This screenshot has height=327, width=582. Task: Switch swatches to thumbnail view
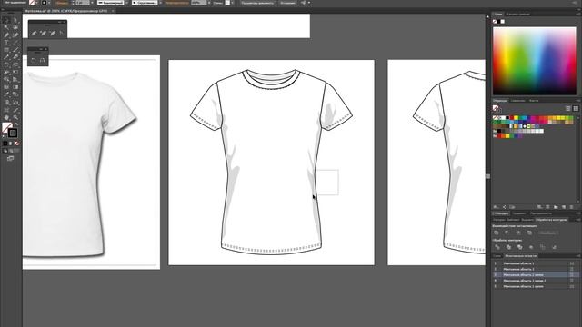[576, 108]
